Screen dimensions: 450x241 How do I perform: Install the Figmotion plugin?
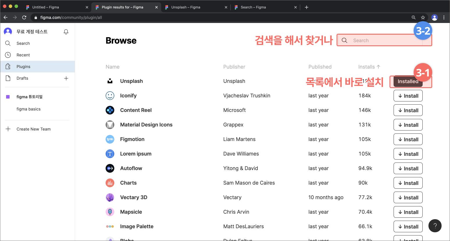[408, 139]
